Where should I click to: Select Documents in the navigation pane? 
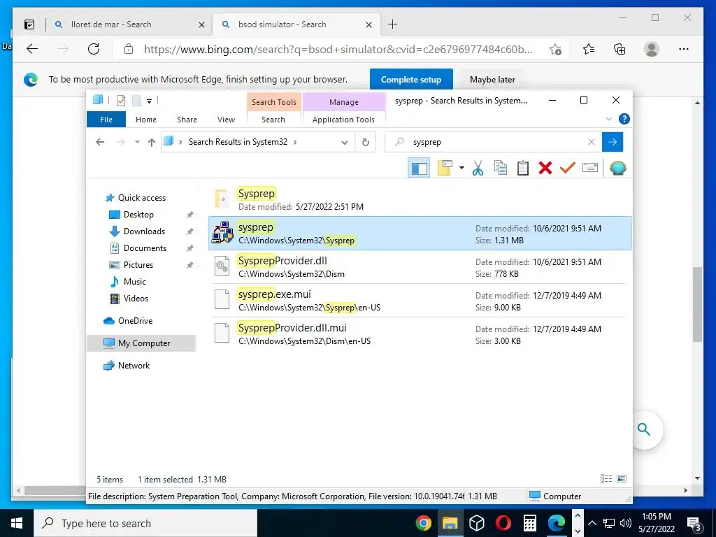pyautogui.click(x=145, y=248)
